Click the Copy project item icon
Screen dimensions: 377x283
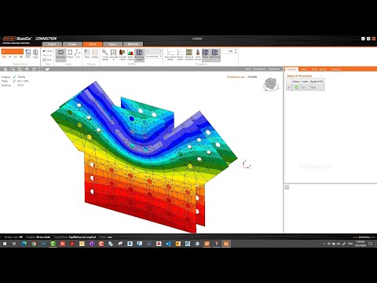click(35, 53)
